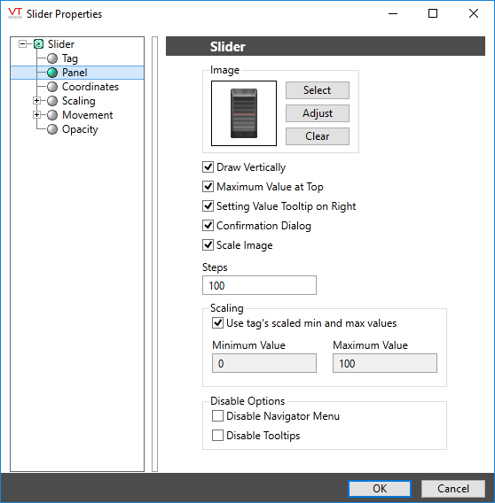Expand the Movement tree node
Viewport: 495px width, 503px height.
point(36,115)
